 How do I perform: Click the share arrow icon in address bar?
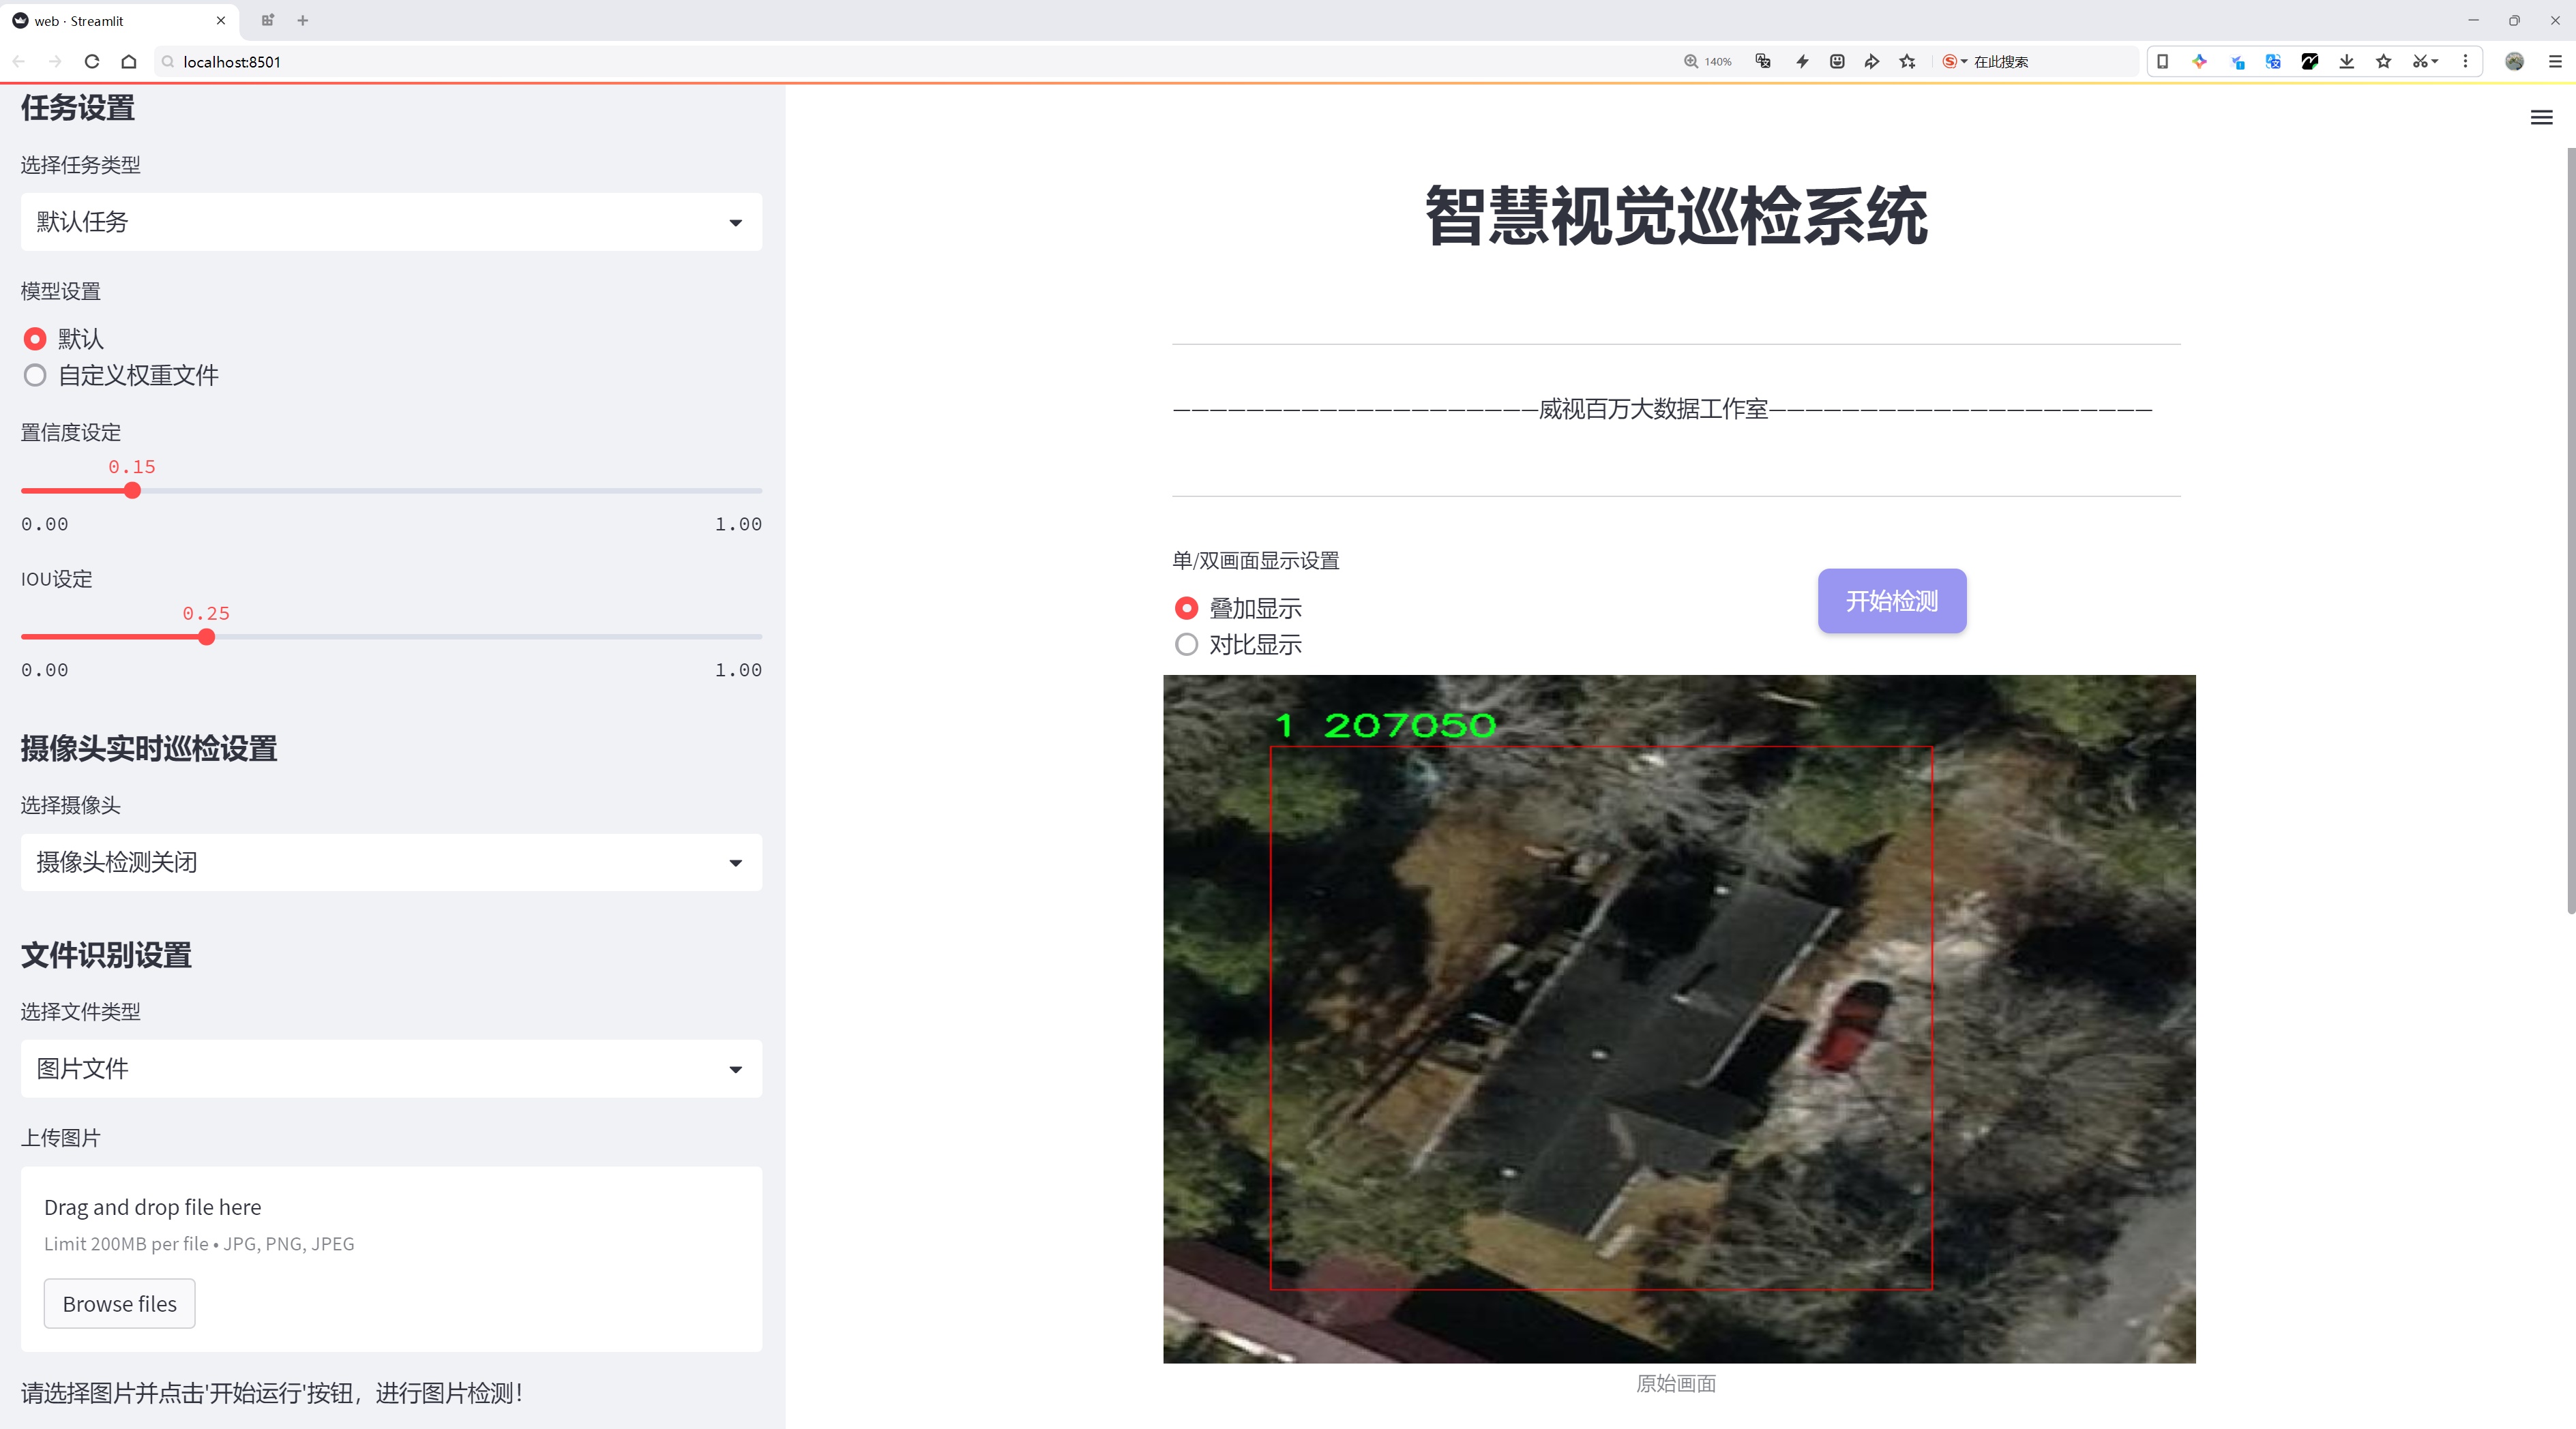(1871, 62)
